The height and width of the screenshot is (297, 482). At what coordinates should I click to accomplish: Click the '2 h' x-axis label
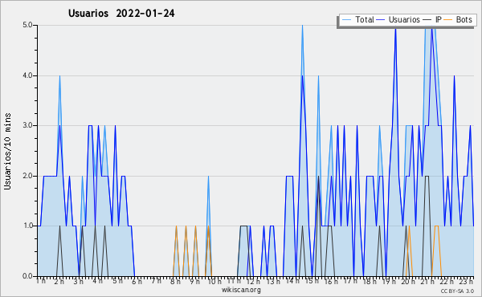click(x=59, y=282)
